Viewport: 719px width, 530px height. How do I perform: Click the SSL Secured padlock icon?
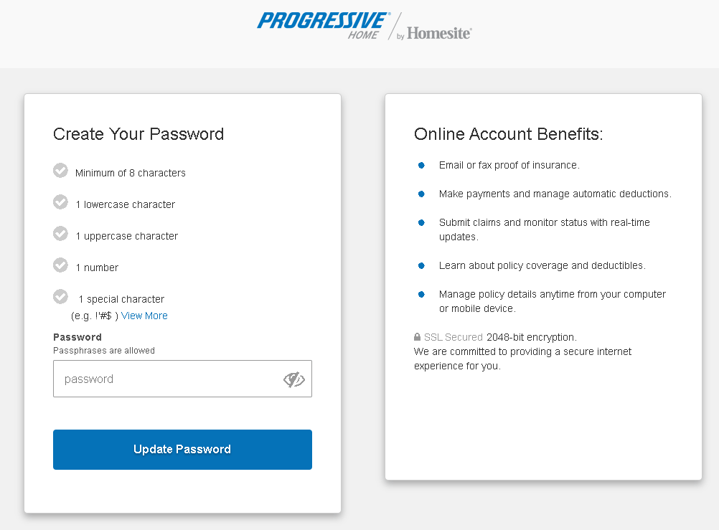tap(417, 337)
